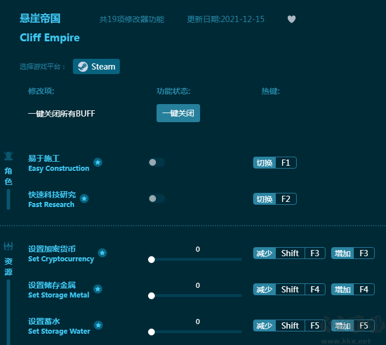Click star icon beside Fast Research
This screenshot has height=345, width=386.
pyautogui.click(x=84, y=199)
